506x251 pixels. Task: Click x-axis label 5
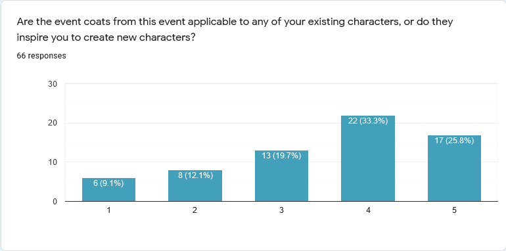[x=454, y=210]
